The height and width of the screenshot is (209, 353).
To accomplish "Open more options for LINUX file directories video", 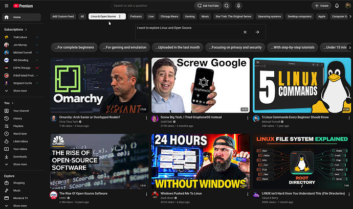I will tap(349, 194).
